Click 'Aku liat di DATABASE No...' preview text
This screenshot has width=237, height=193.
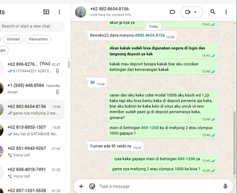[x=36, y=134]
